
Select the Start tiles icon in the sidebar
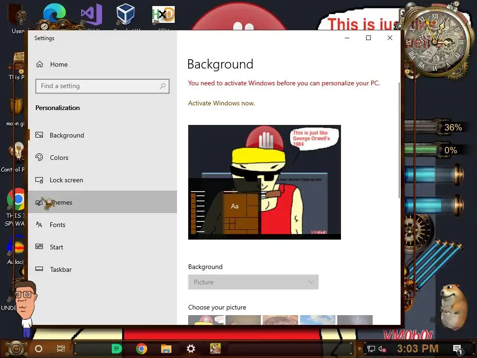pyautogui.click(x=39, y=247)
